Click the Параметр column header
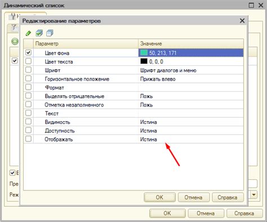This screenshot has height=222, width=267. [x=86, y=44]
